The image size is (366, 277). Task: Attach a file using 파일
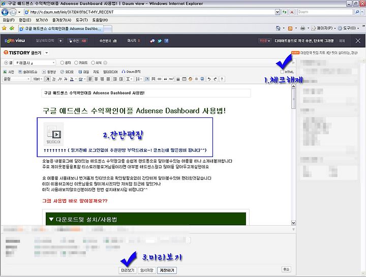click(x=84, y=72)
